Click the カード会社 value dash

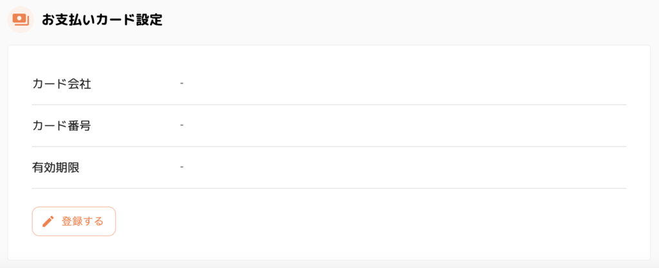tap(182, 83)
